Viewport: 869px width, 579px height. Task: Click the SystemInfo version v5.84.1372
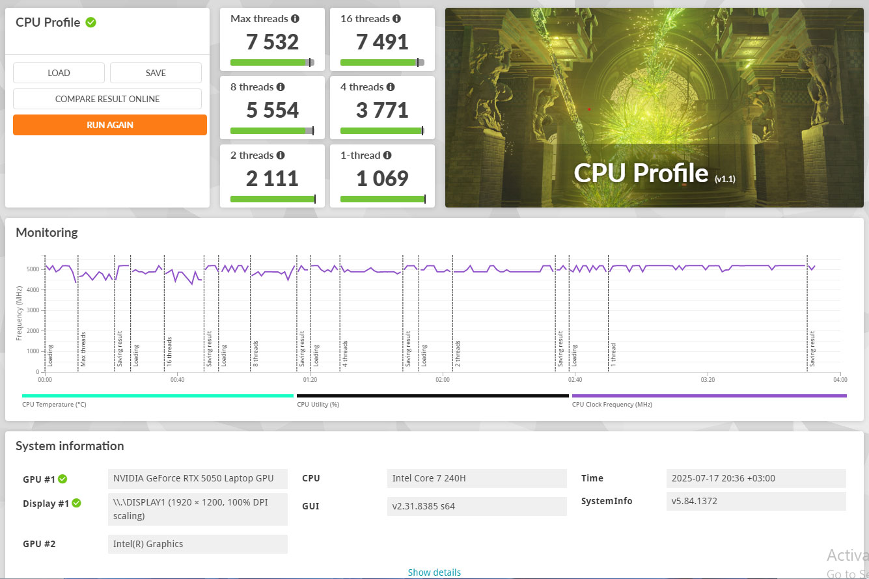(756, 501)
